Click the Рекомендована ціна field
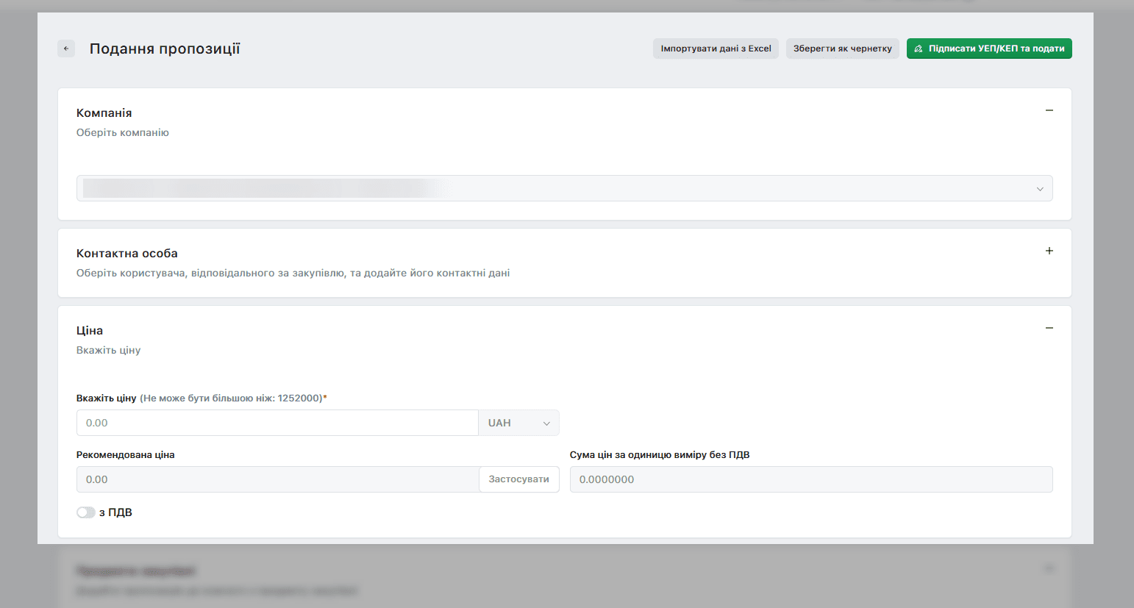Viewport: 1134px width, 608px height. (x=277, y=479)
